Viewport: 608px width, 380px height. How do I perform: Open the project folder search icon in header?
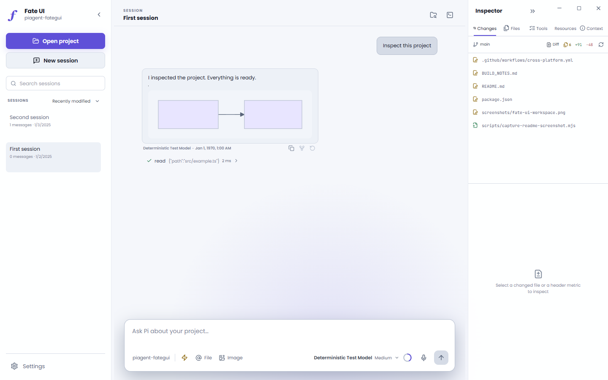433,15
